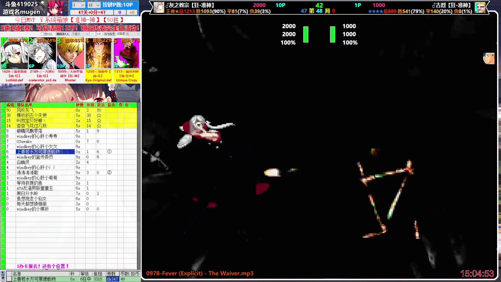Click the 今日MVP banner text
The width and height of the screenshot is (501, 282).
[x=69, y=20]
